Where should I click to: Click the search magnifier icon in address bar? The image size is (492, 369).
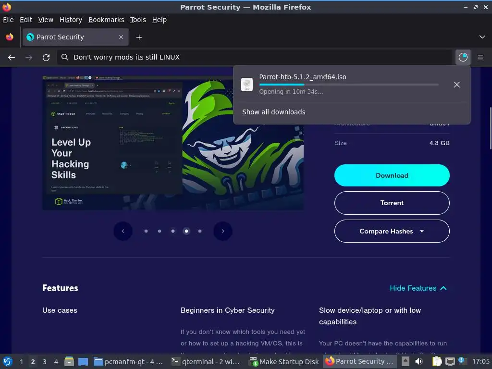pyautogui.click(x=65, y=58)
